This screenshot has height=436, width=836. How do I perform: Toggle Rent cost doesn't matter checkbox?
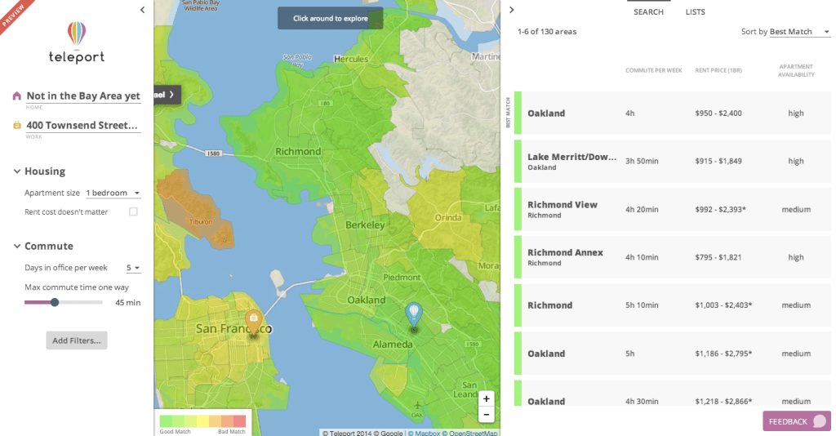(133, 211)
